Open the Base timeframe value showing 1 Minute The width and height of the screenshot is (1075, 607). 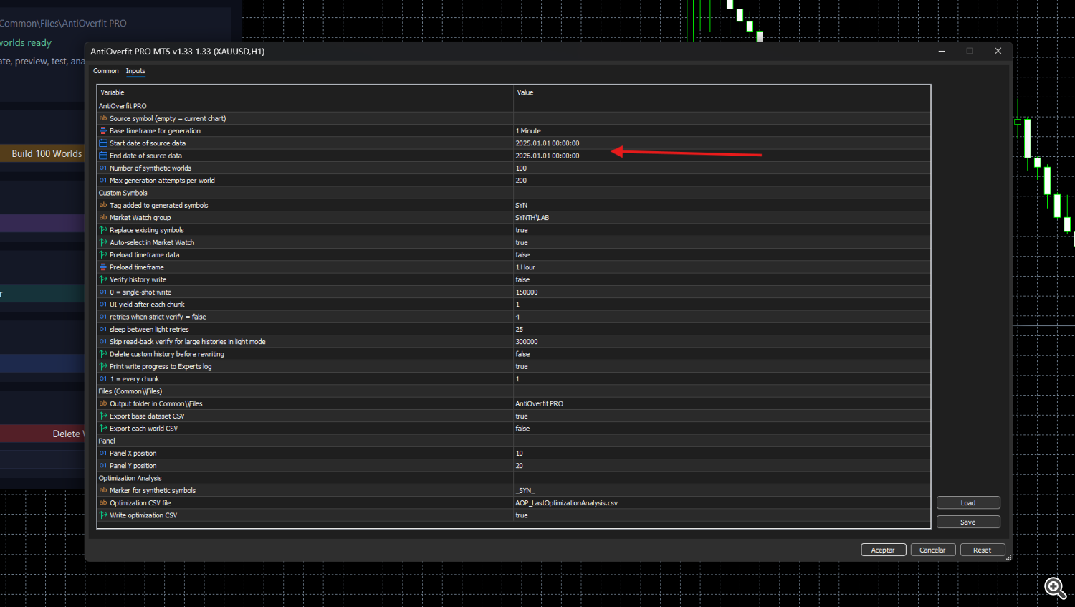click(529, 130)
